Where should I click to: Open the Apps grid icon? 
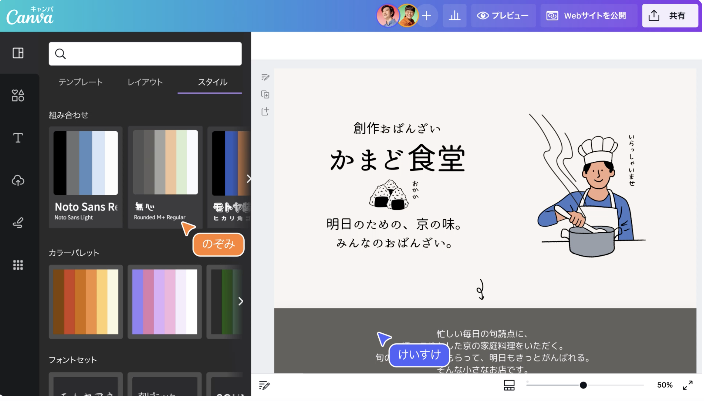point(18,265)
